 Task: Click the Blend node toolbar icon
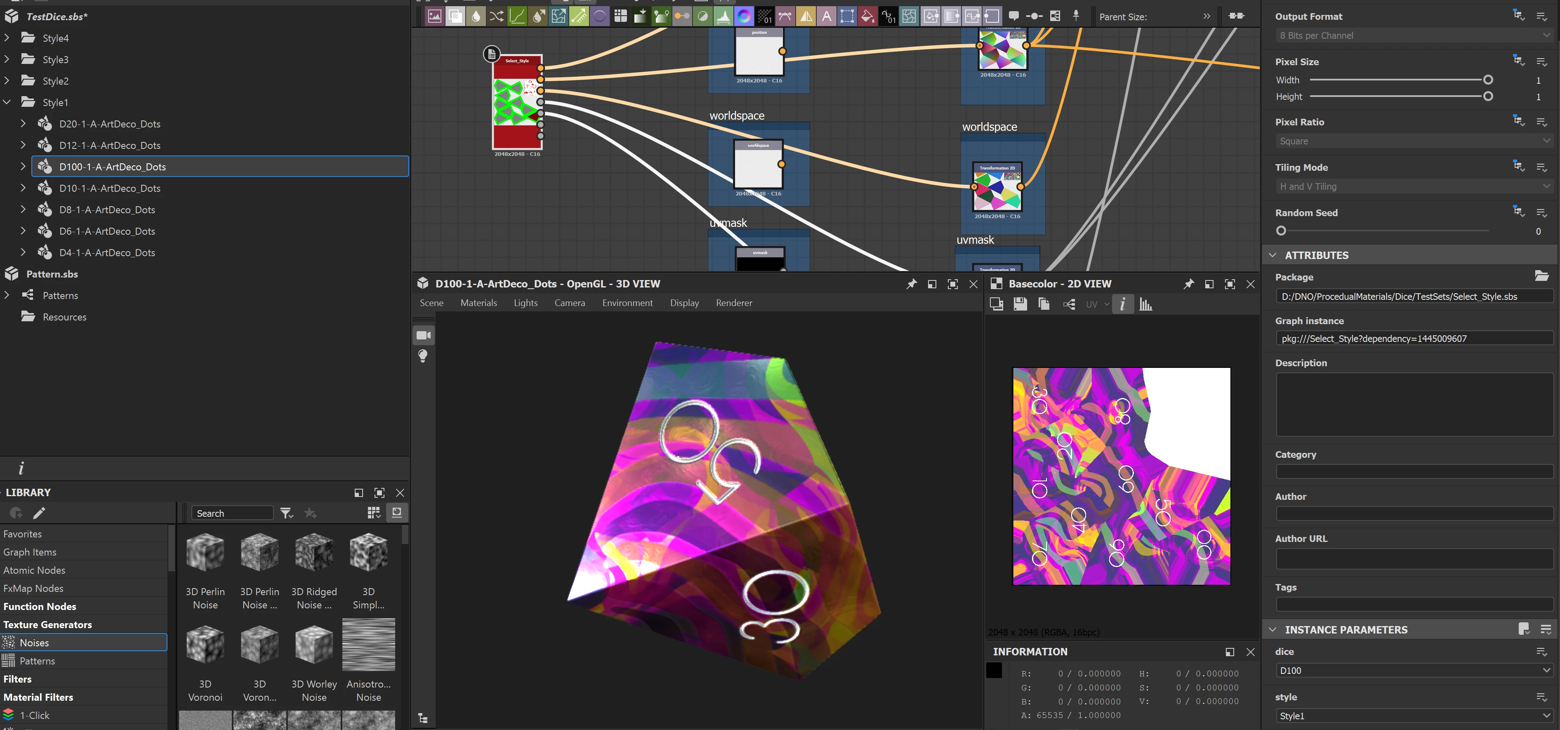click(455, 16)
